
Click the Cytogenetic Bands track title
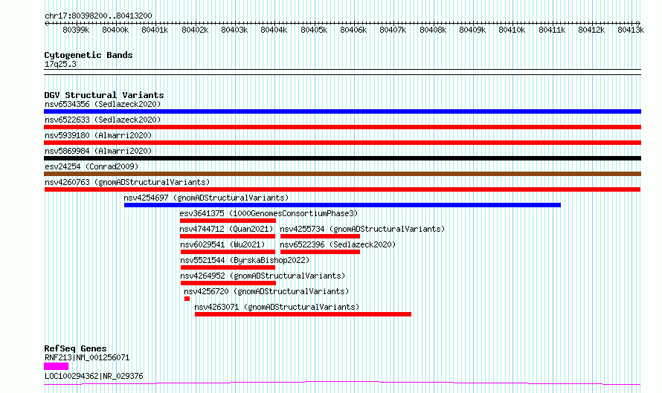pyautogui.click(x=89, y=55)
